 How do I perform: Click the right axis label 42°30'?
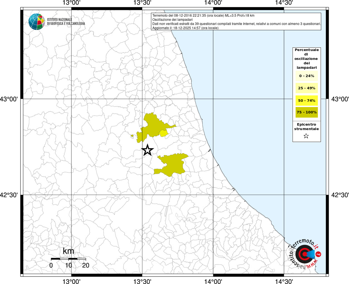tap(340, 195)
